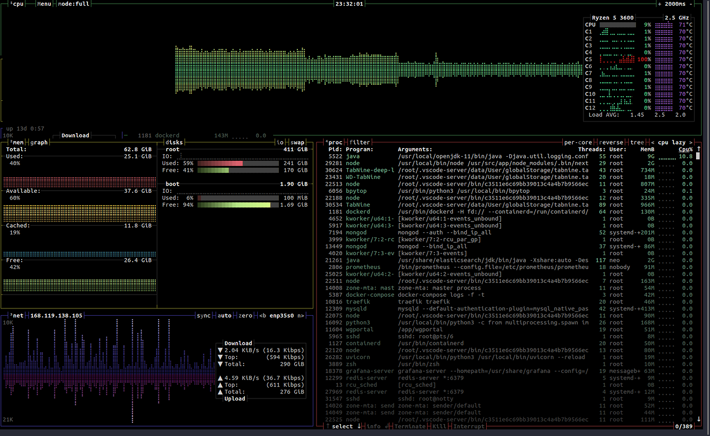
Task: Select the zsh process row
Action: [x=510, y=364]
